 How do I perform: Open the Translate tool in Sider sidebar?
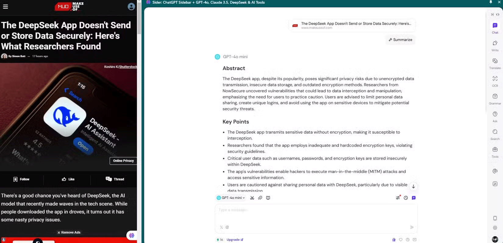(x=495, y=63)
